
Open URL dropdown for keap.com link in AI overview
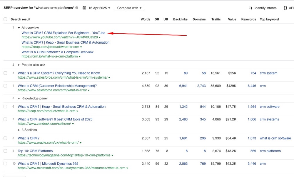pos(81,47)
